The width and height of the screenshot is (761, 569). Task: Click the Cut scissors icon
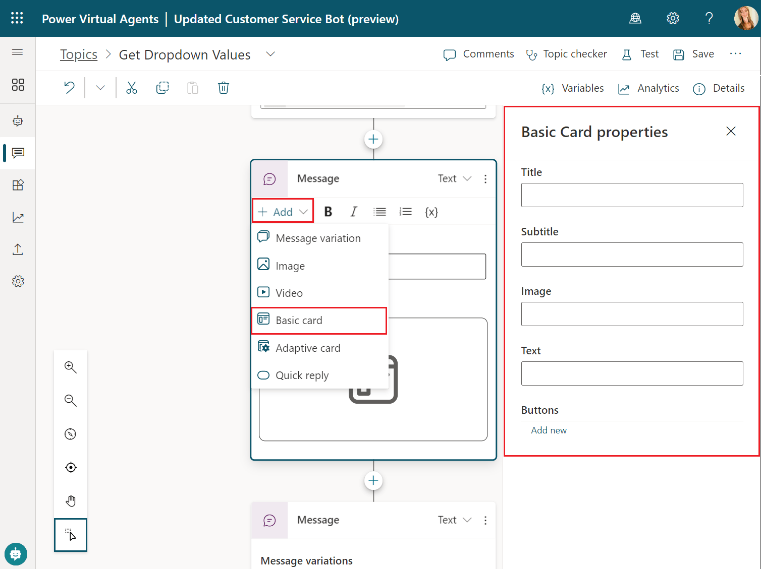click(x=132, y=88)
